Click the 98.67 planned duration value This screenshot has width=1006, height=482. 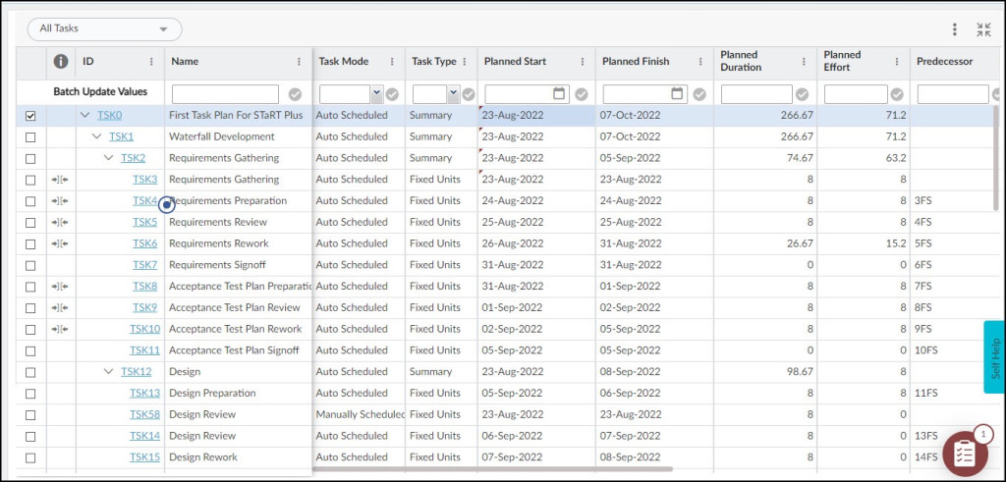coord(800,372)
